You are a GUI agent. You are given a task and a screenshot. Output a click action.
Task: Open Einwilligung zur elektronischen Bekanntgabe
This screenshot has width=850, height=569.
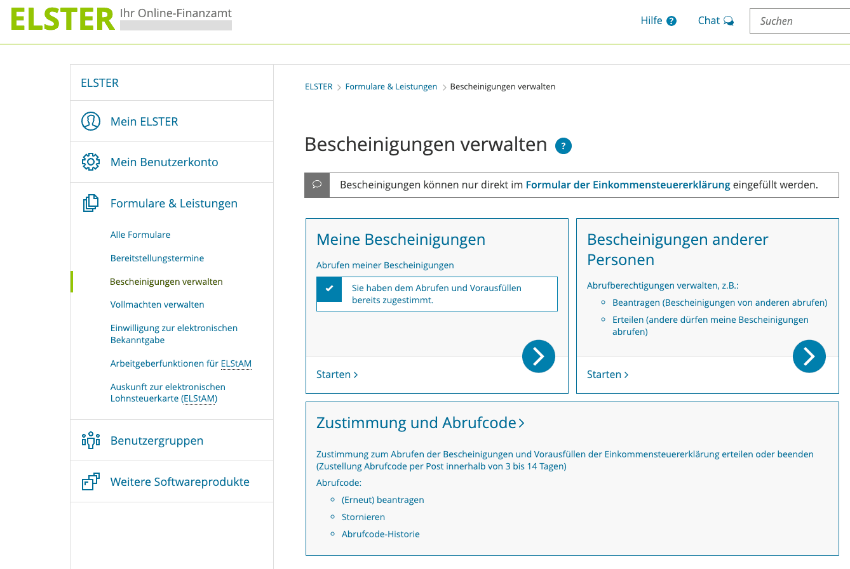[x=174, y=334]
